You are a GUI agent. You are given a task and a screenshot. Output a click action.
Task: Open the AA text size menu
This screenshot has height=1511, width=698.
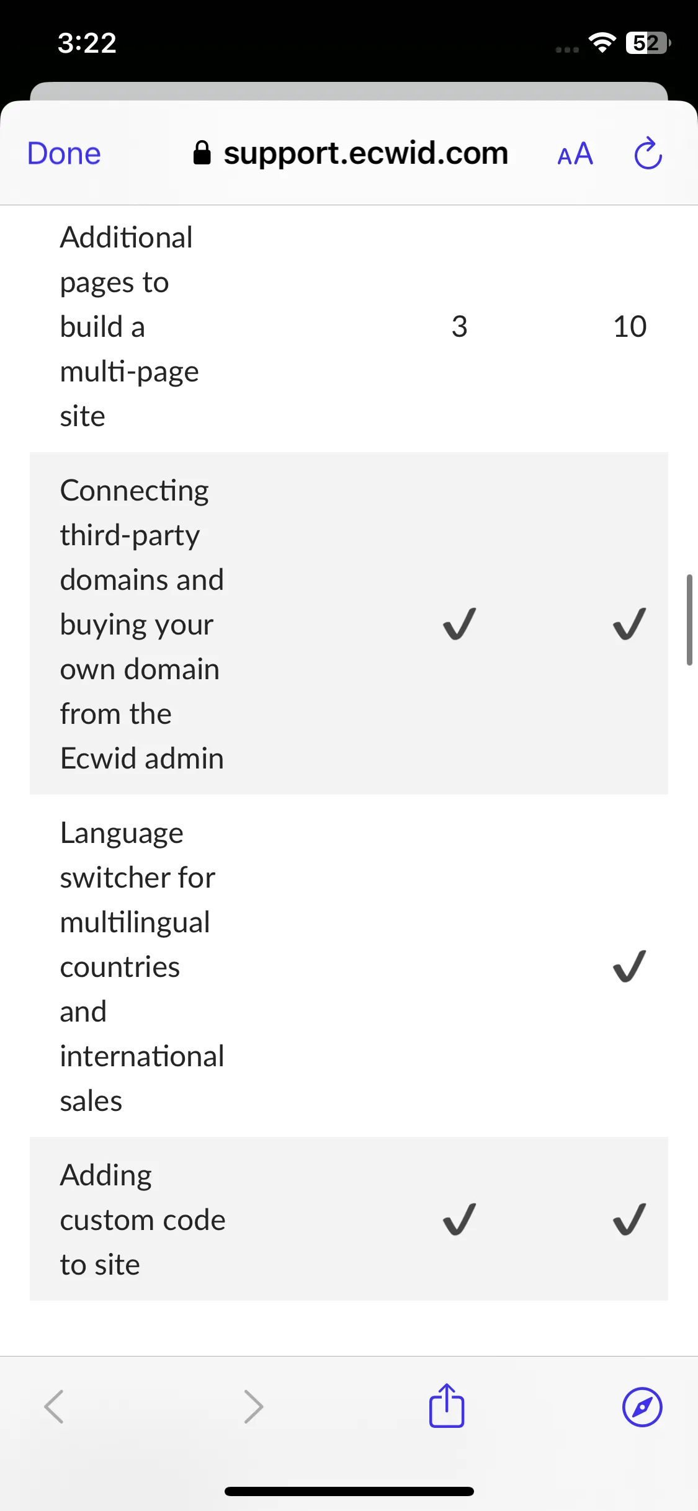coord(575,154)
